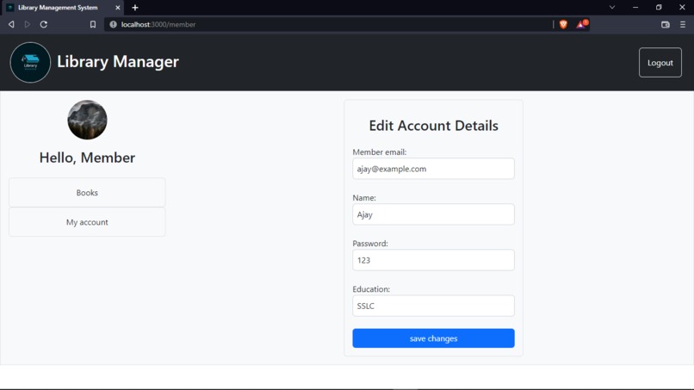Image resolution: width=694 pixels, height=390 pixels.
Task: Reload the page with the refresh icon
Action: pos(43,24)
